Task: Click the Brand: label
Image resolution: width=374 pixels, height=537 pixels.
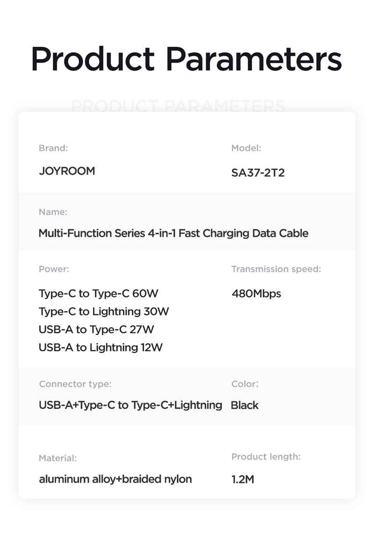Action: [x=53, y=148]
